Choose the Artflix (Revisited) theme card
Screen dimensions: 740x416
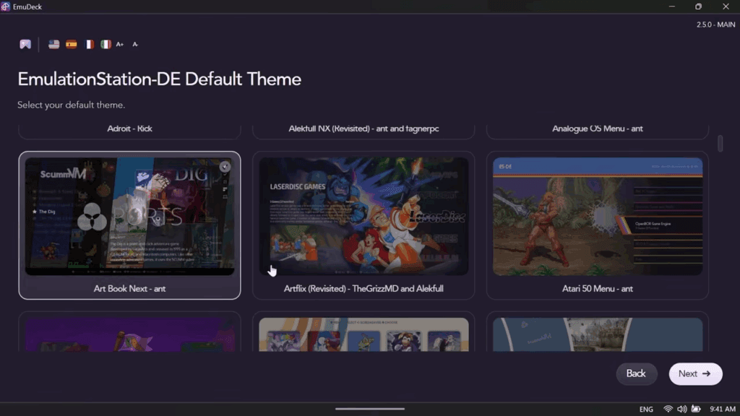click(363, 225)
